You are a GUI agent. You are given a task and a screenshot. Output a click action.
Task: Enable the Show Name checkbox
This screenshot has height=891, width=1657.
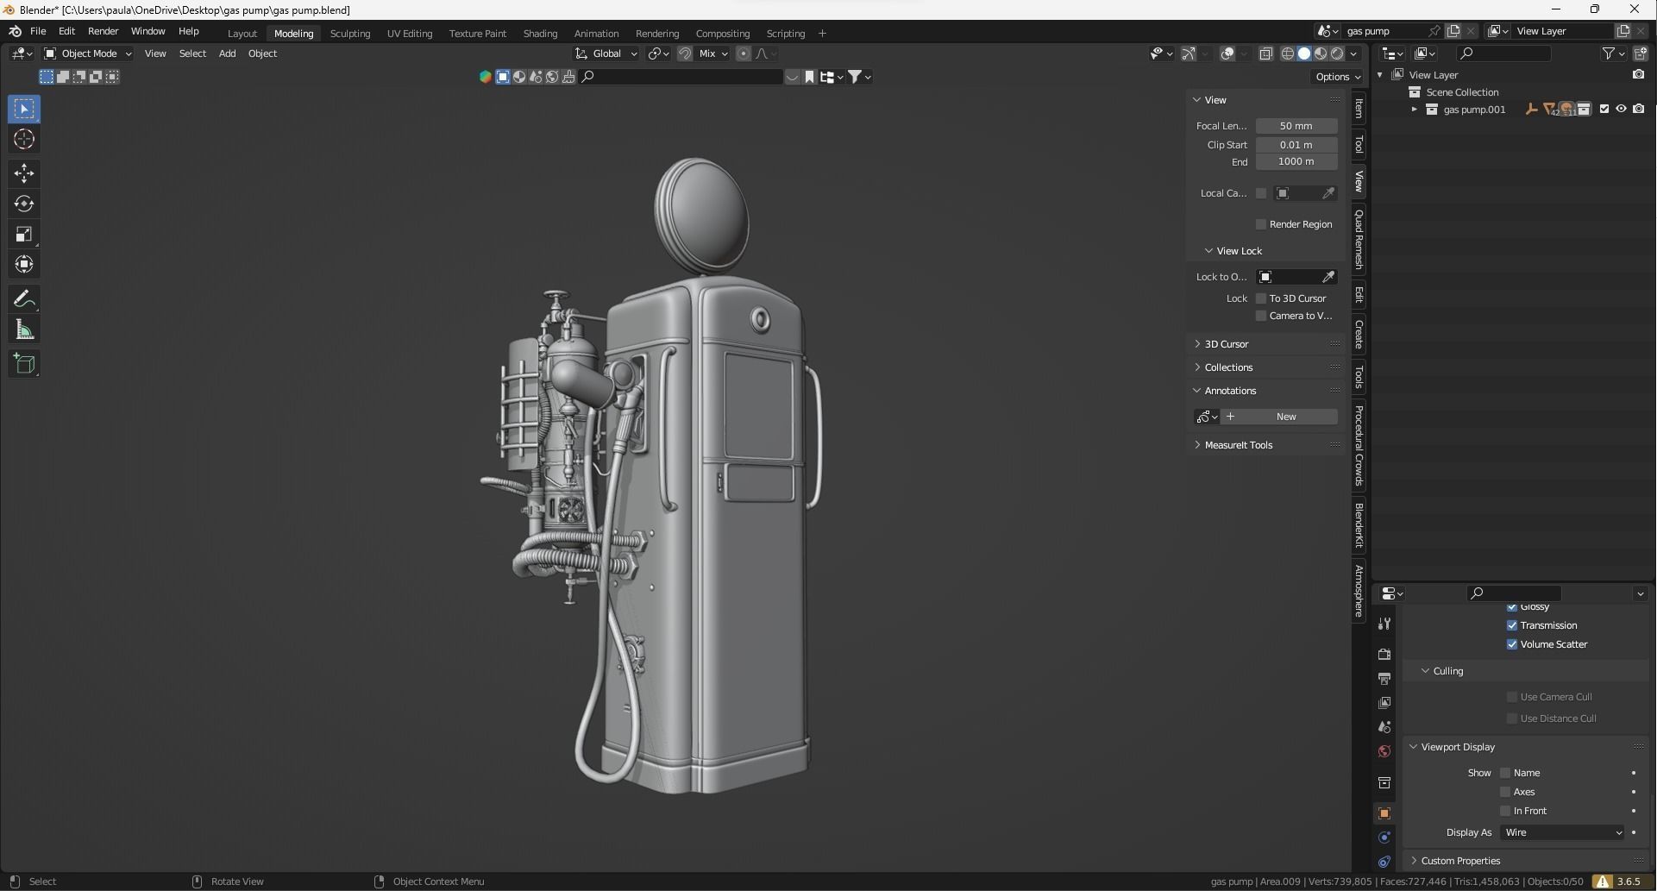[x=1505, y=773]
